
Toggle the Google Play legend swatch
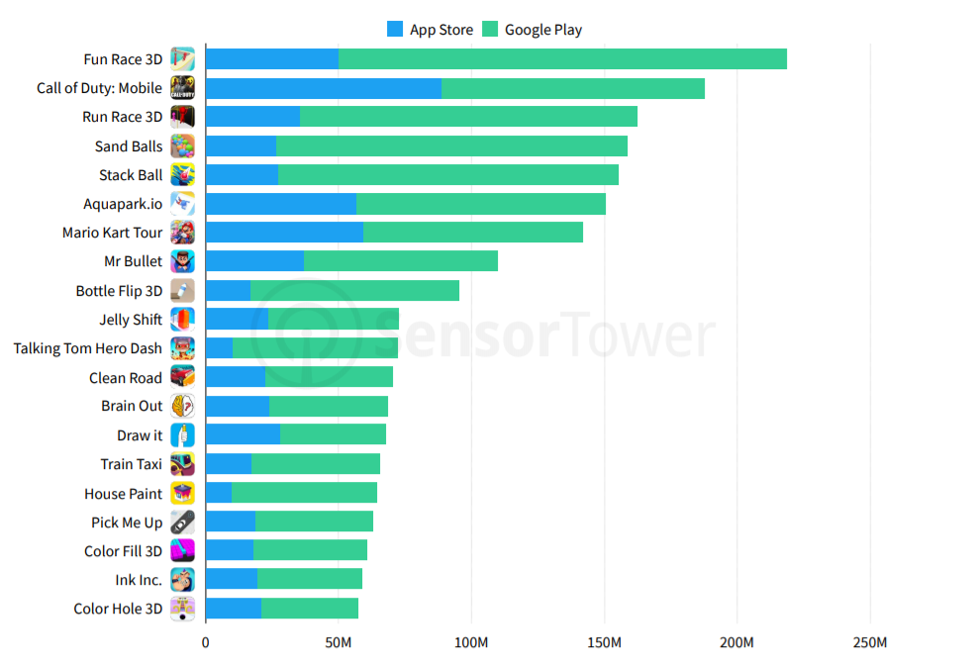(x=490, y=29)
